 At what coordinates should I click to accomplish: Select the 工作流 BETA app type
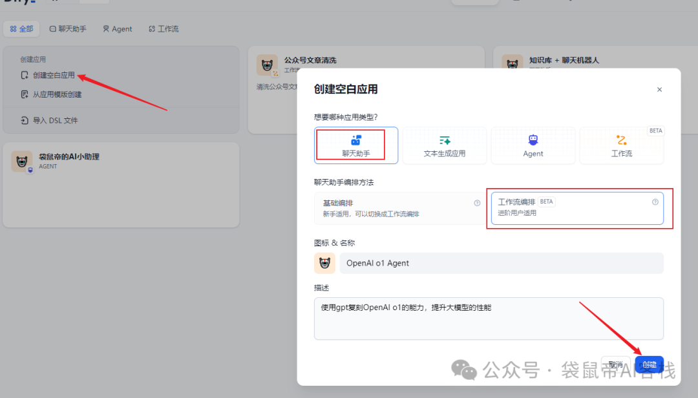click(x=622, y=145)
